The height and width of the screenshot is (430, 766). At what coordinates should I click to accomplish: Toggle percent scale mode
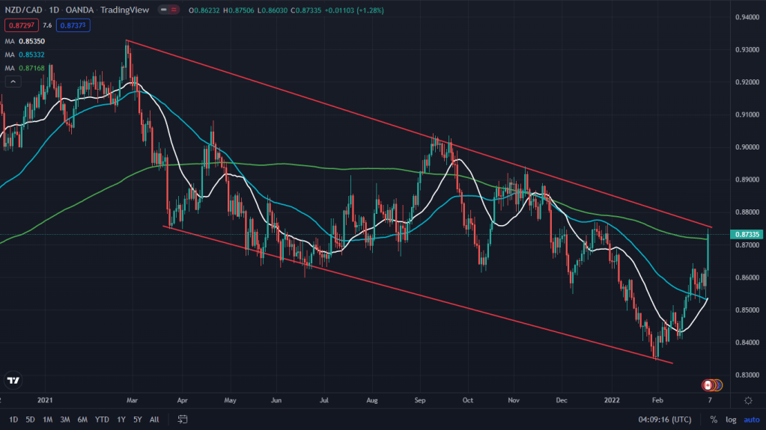point(714,420)
